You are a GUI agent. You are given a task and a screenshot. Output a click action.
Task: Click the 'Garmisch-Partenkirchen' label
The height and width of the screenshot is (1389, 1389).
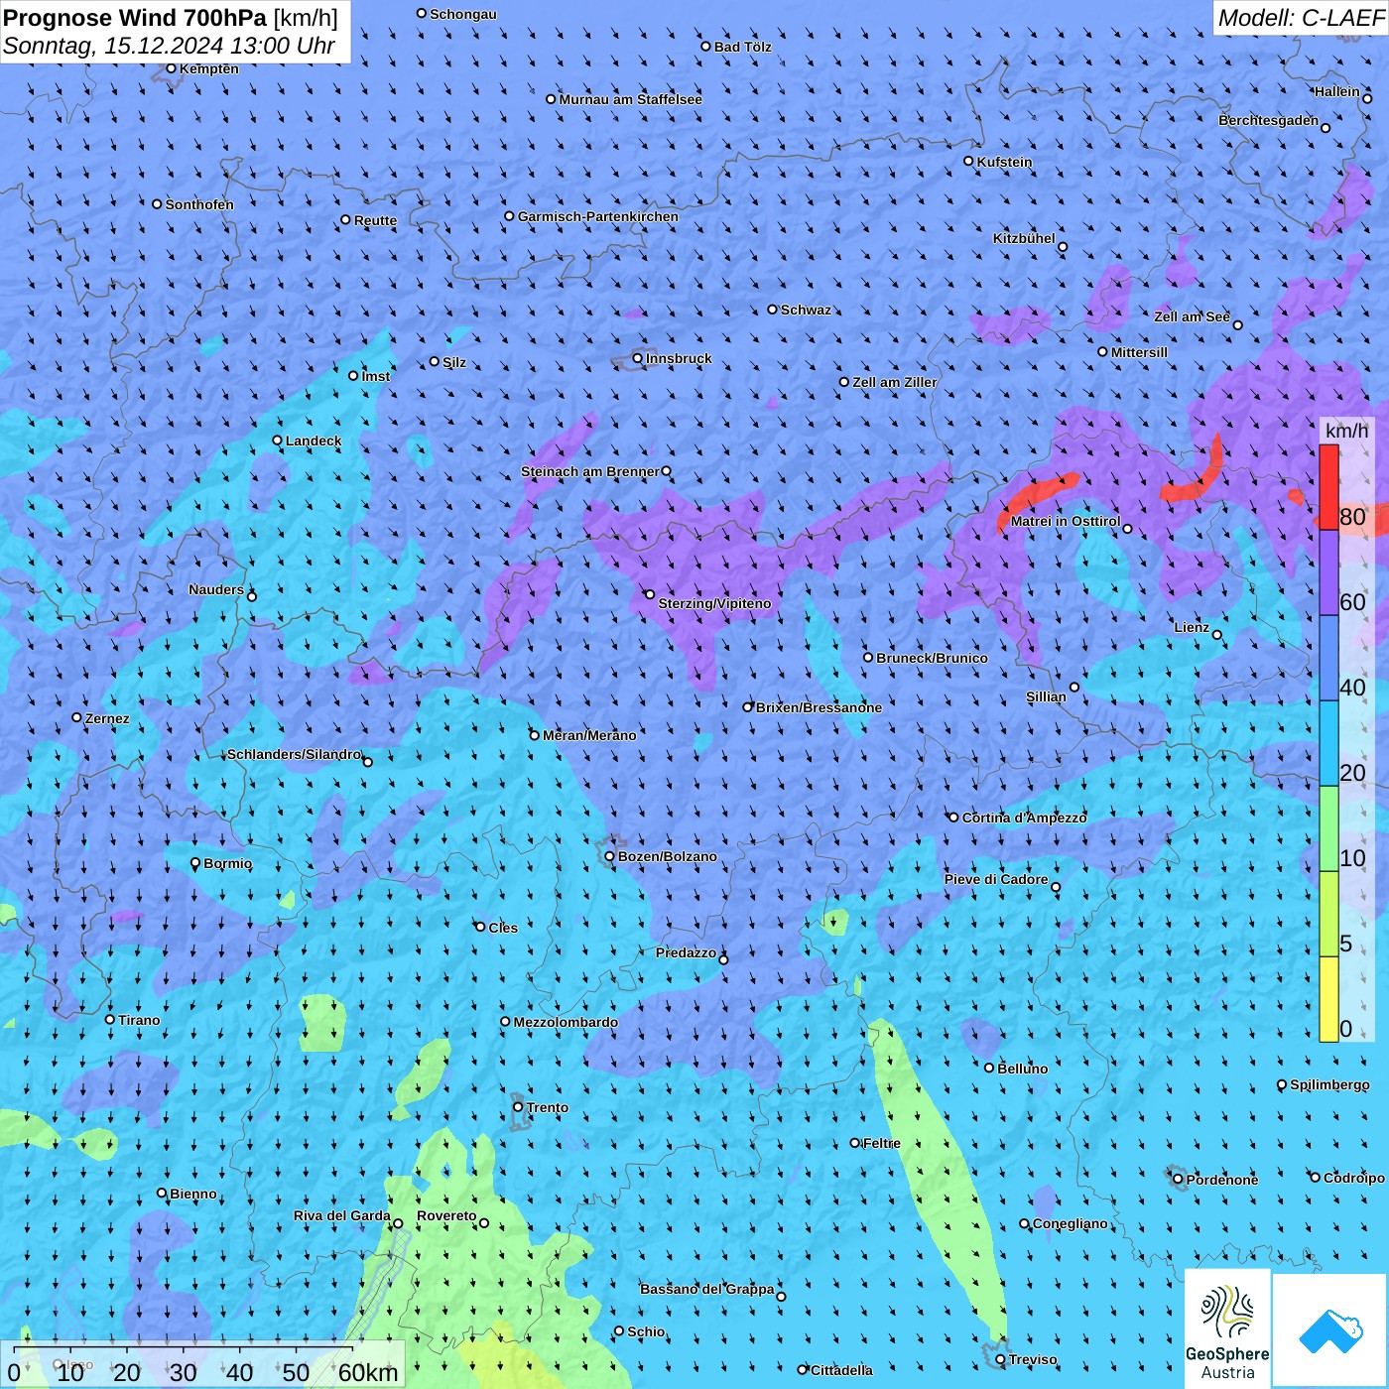598,216
